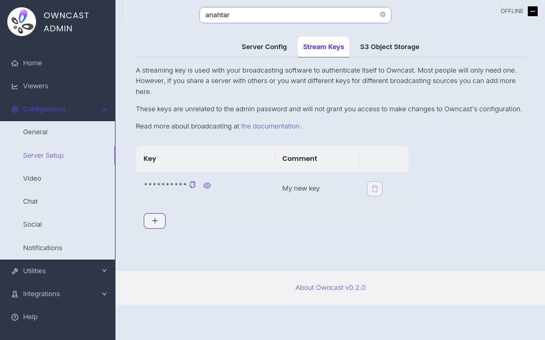Switch to the Server Config tab
This screenshot has height=340, width=545.
point(264,47)
